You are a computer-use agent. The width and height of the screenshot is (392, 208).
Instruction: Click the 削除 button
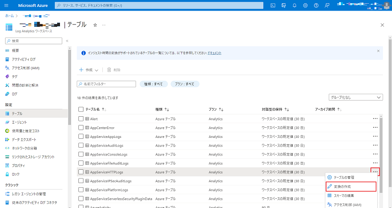coord(114,70)
